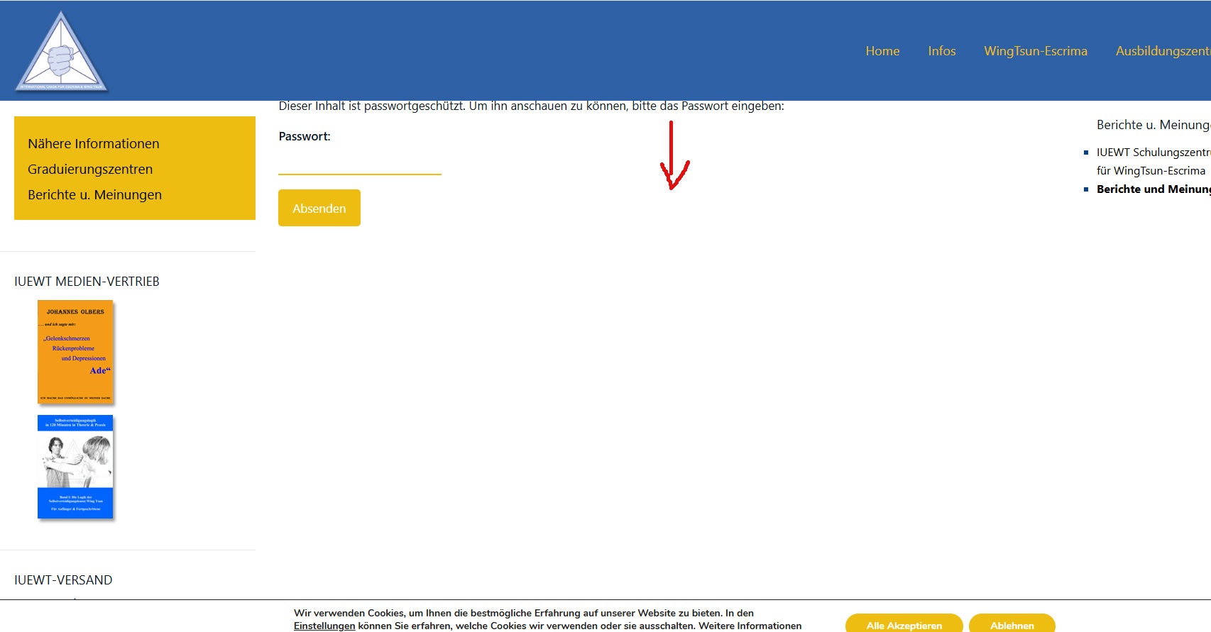
Task: Click the IUEWT MEDIEN-VERTRIEB heading
Action: (87, 282)
